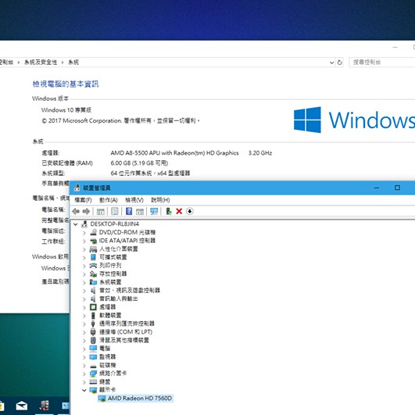Viewport: 415px width, 415px height.
Task: Click the 人性化介面裝置 category icon
Action: point(94,249)
